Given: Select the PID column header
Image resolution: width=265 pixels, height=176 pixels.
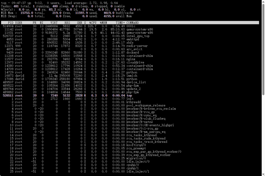Looking at the screenshot, I should [x=11, y=22].
